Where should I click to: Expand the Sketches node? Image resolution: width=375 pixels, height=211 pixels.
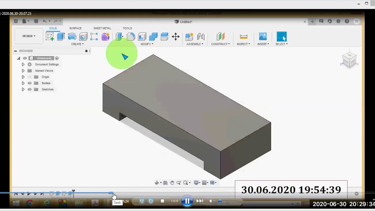[23, 89]
